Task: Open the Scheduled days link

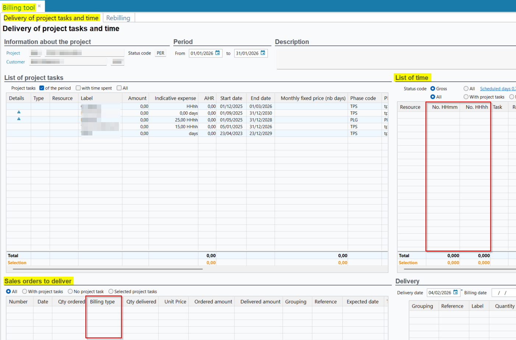Action: (498, 89)
